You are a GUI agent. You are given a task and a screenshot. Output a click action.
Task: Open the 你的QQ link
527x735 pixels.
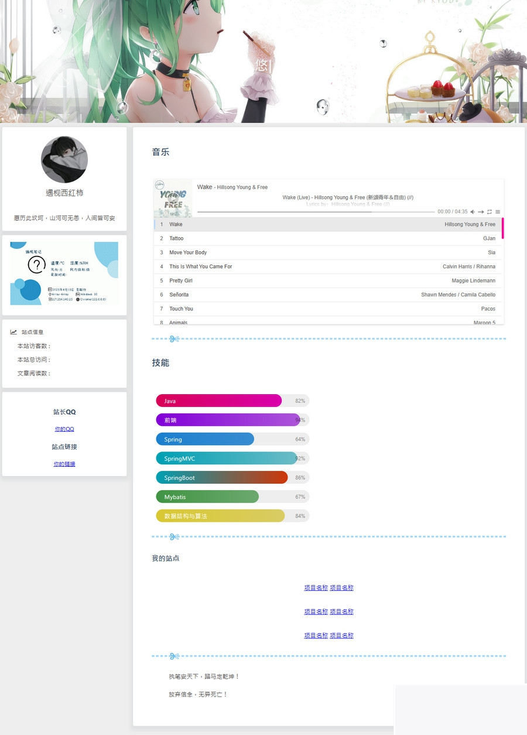64,429
